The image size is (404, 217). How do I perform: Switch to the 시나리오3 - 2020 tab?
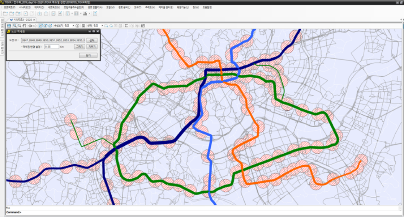click(23, 19)
